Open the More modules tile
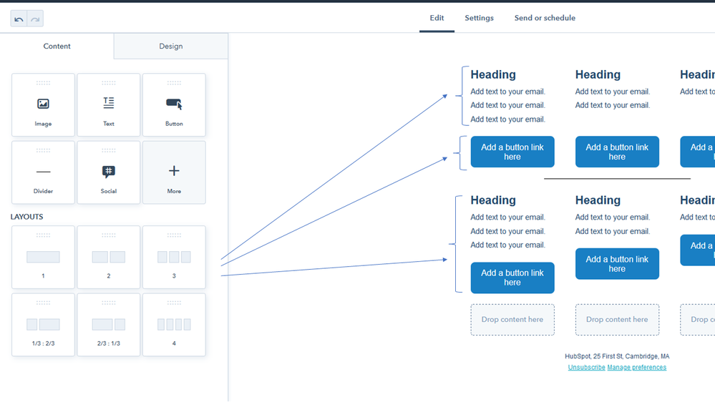Viewport: 715px width, 402px height. (174, 172)
